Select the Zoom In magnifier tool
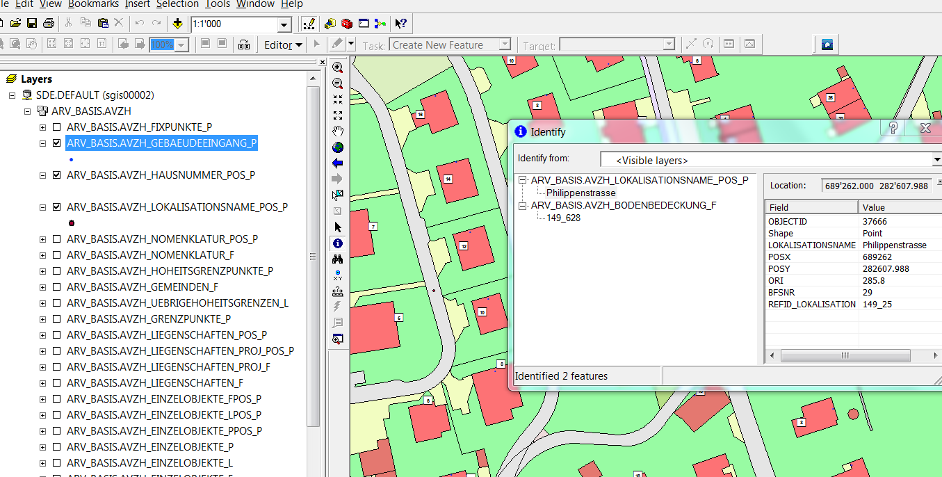Screen dimensions: 942x477 tap(338, 67)
